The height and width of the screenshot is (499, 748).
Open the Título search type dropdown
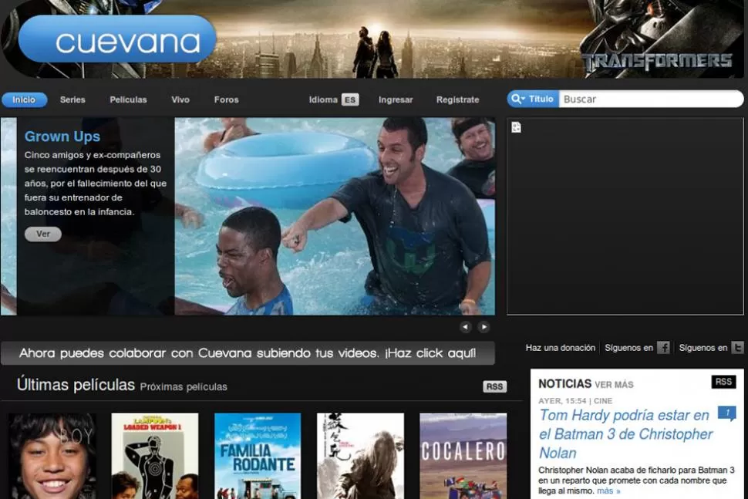(533, 99)
